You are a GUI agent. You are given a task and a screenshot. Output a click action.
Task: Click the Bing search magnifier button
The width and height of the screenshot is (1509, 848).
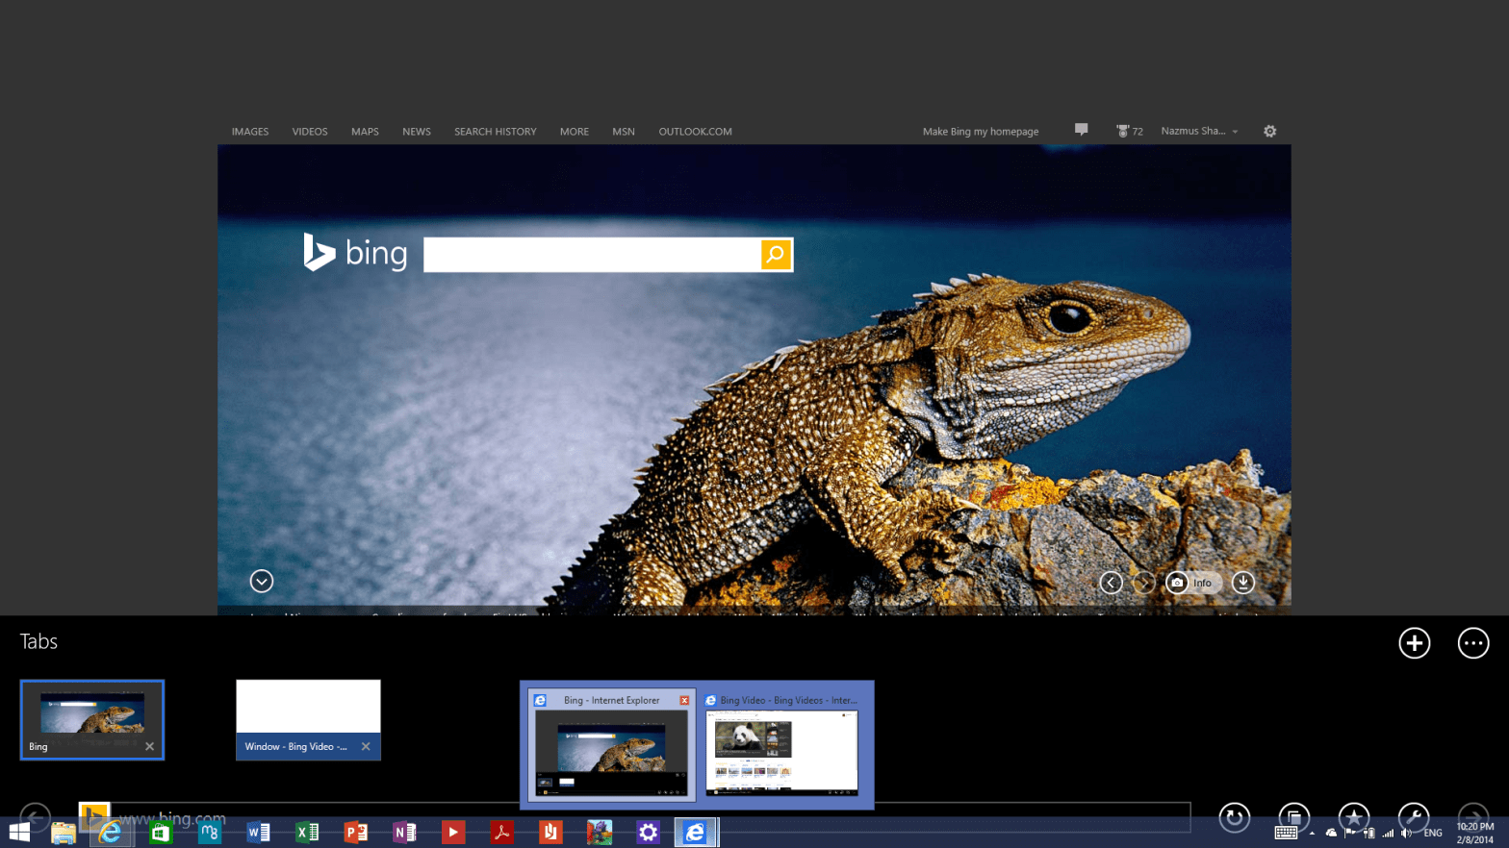coord(775,254)
